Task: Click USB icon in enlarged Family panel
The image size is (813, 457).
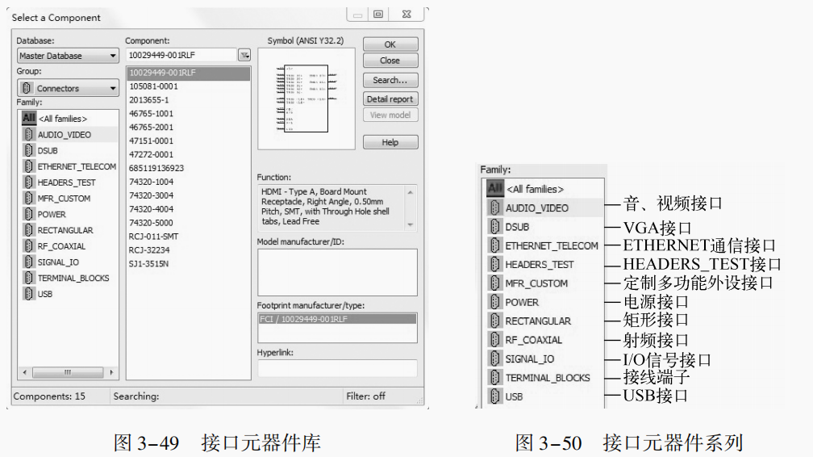Action: pyautogui.click(x=494, y=396)
